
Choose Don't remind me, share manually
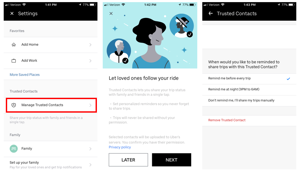[x=249, y=100]
